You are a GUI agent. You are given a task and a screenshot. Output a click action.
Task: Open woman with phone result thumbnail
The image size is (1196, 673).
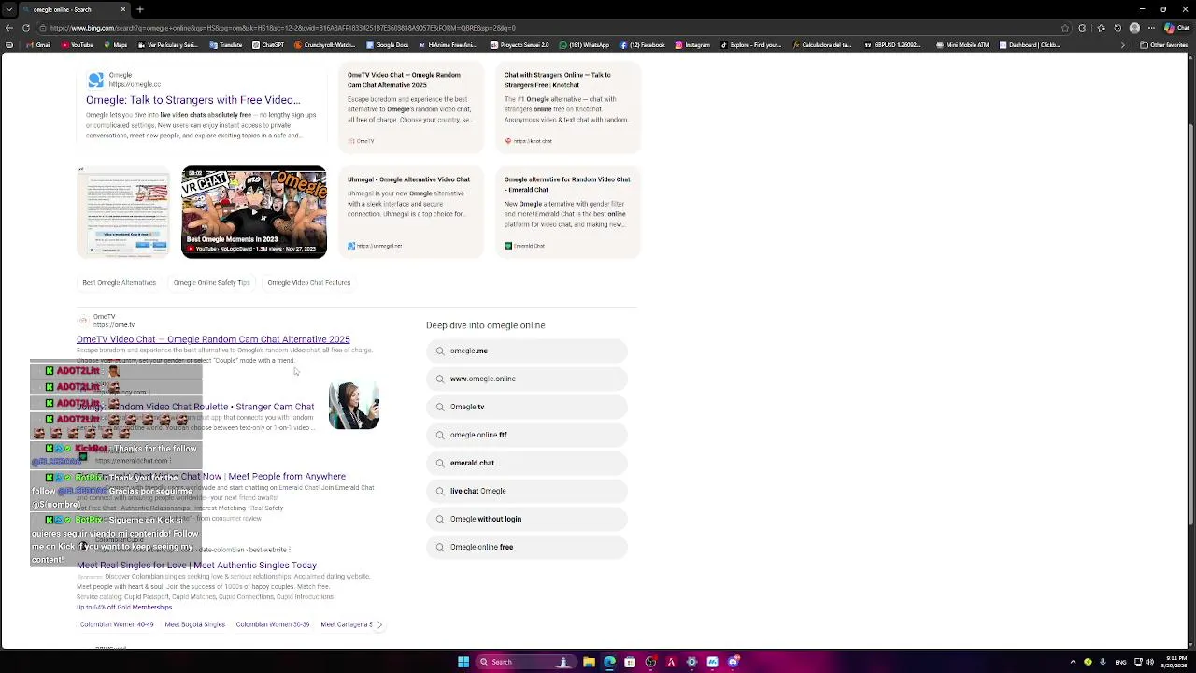tap(354, 405)
